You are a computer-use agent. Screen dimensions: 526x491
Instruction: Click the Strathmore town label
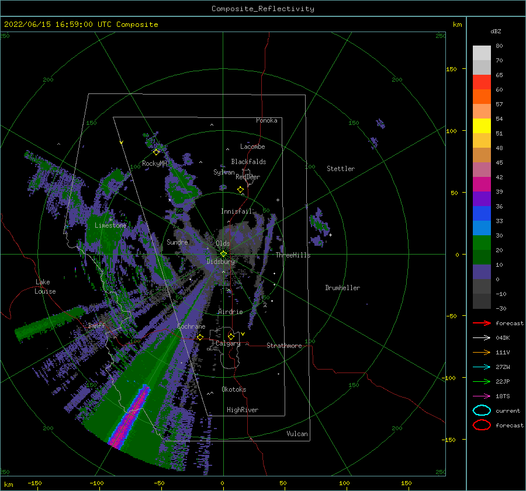pyautogui.click(x=284, y=346)
